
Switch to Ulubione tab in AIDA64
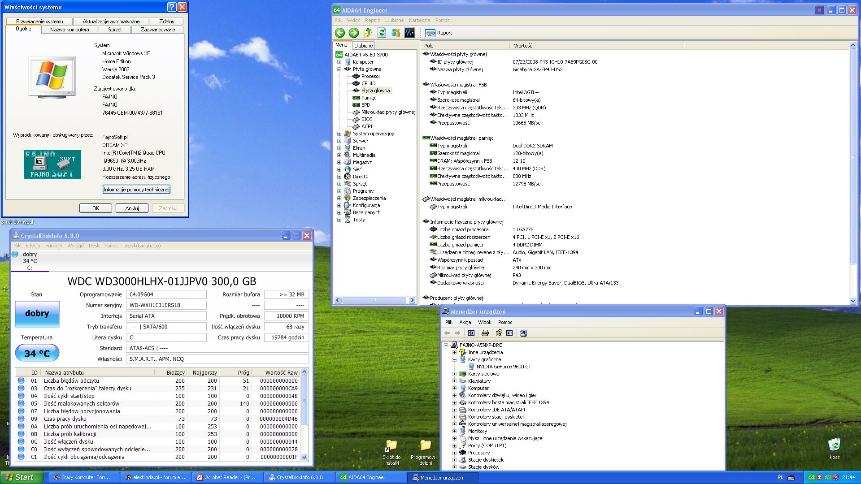(x=363, y=46)
